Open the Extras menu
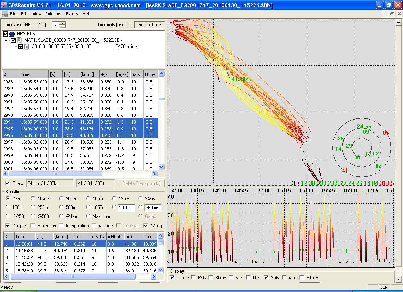 (x=72, y=14)
